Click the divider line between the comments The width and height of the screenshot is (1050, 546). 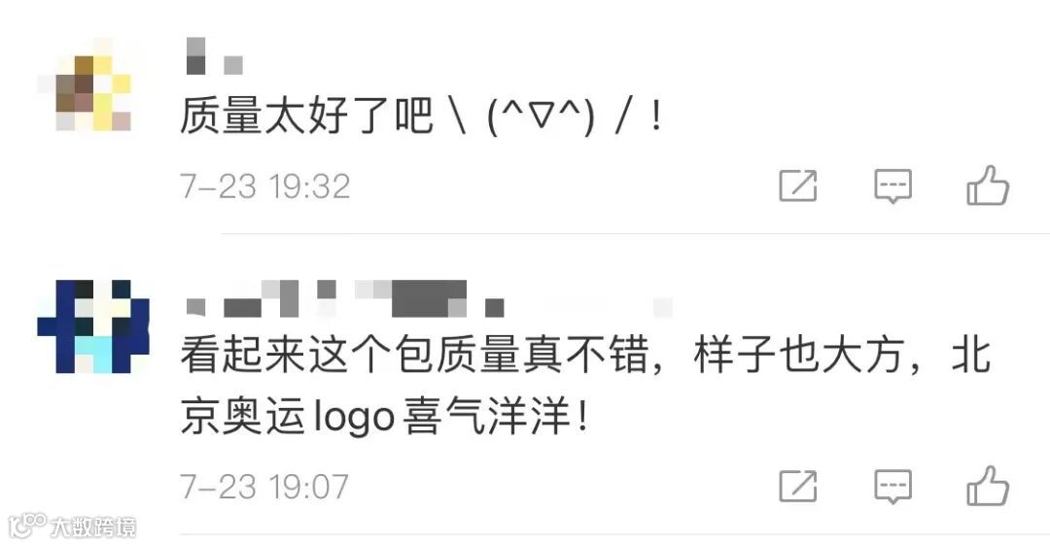(636, 234)
